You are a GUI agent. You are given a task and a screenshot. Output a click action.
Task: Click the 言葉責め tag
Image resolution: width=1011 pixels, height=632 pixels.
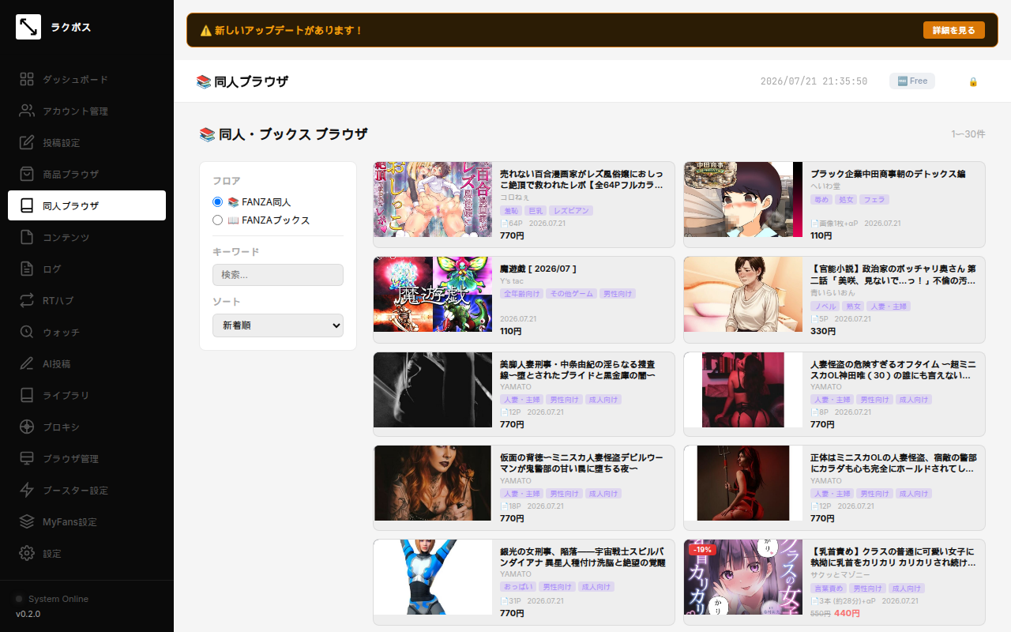click(x=828, y=589)
